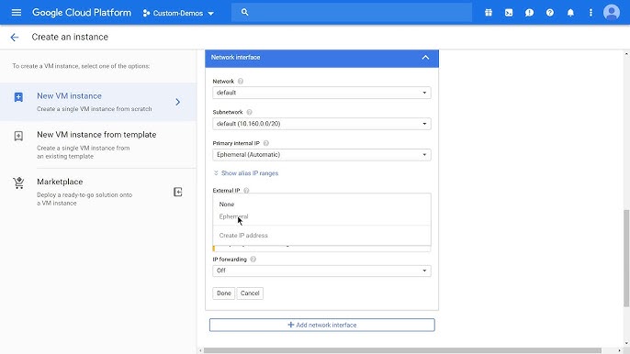630x354 pixels.
Task: Activate Cloud Shell terminal icon
Action: pos(509,13)
